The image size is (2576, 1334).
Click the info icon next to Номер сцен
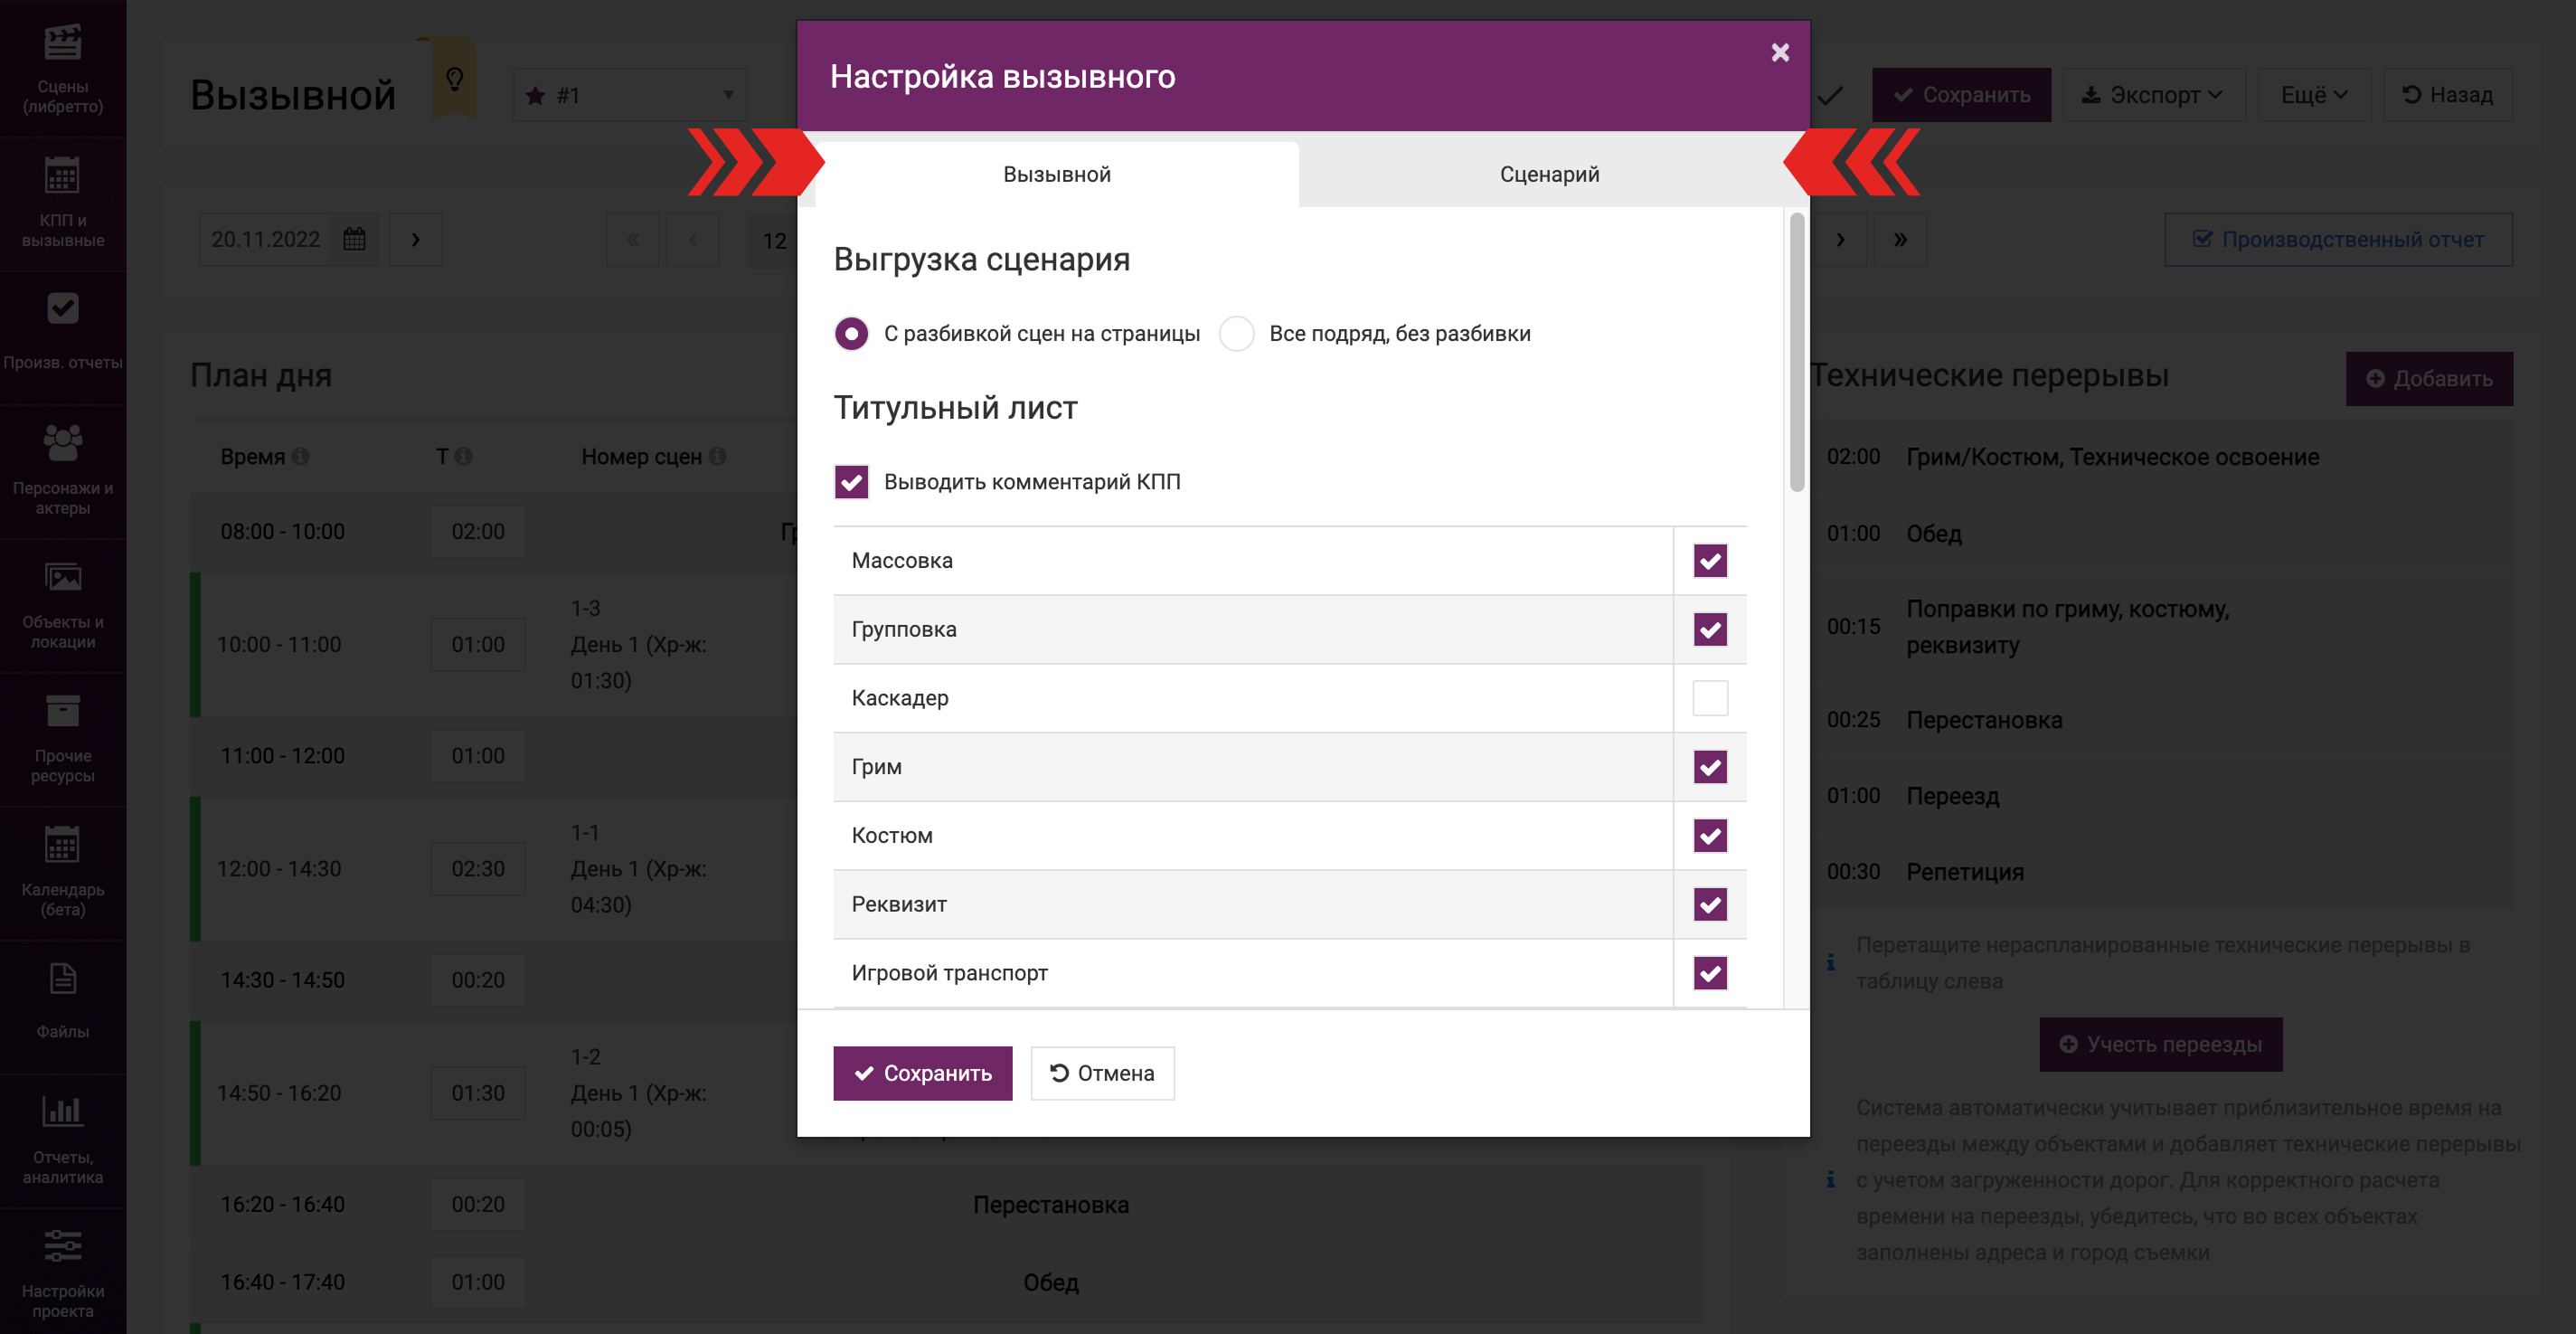717,456
